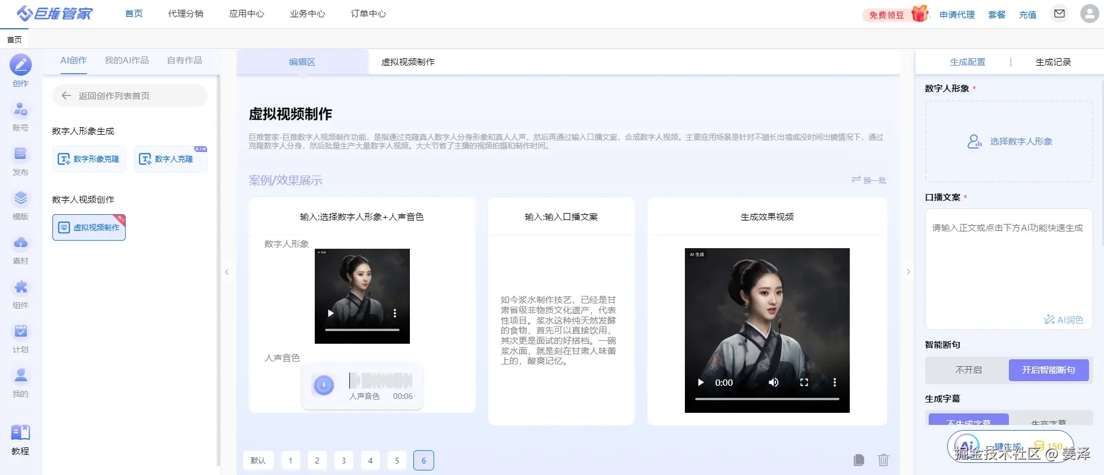
Task: Open the 代理分销 menu
Action: pyautogui.click(x=186, y=13)
